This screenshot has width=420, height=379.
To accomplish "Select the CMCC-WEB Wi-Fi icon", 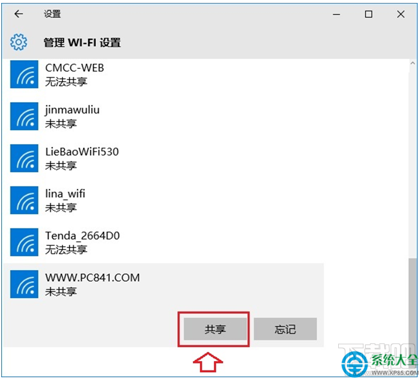I will (x=24, y=74).
